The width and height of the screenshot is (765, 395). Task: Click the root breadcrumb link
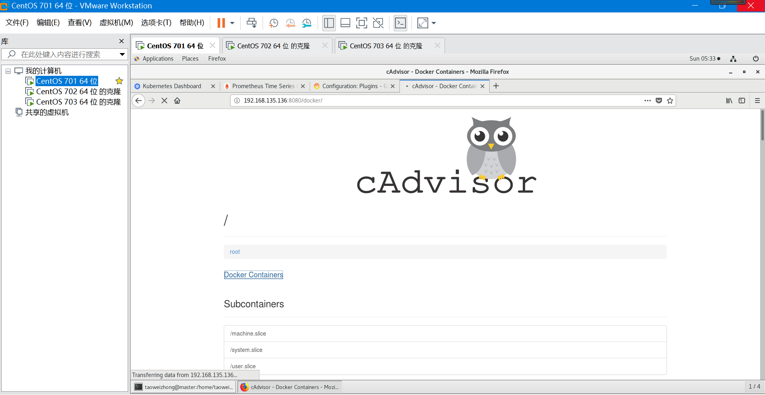click(235, 252)
